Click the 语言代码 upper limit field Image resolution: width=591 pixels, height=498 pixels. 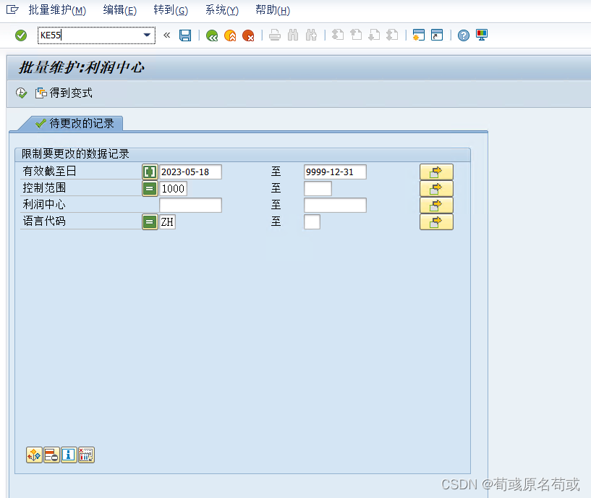(312, 221)
